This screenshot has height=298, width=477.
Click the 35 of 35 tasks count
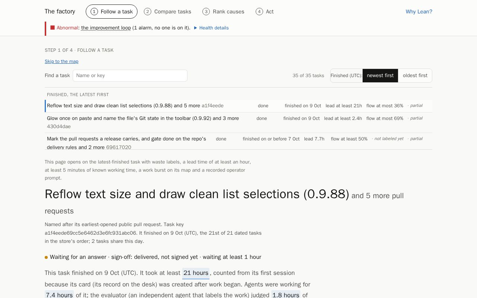click(x=308, y=76)
